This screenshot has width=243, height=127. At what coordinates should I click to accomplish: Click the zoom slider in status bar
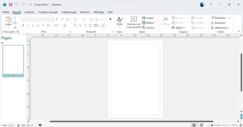pyautogui.click(x=218, y=125)
